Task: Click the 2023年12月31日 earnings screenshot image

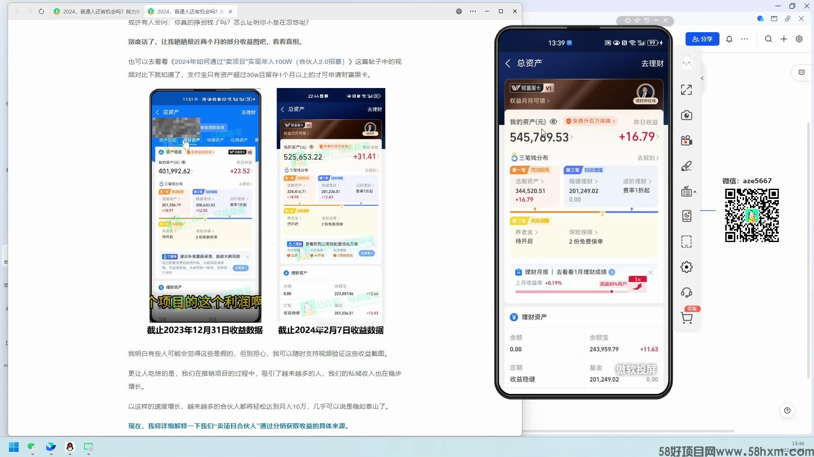Action: [x=205, y=206]
